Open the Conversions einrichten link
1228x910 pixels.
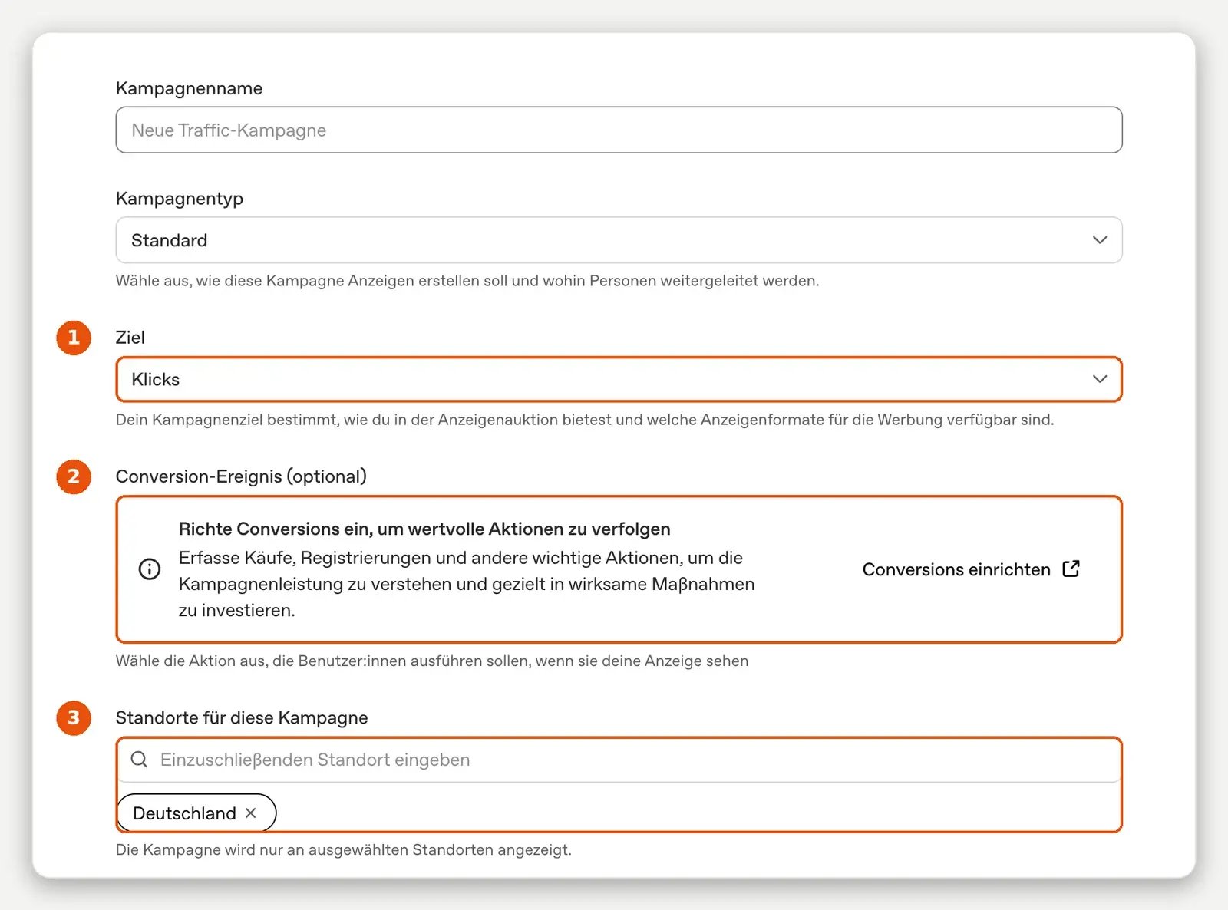[x=971, y=569]
